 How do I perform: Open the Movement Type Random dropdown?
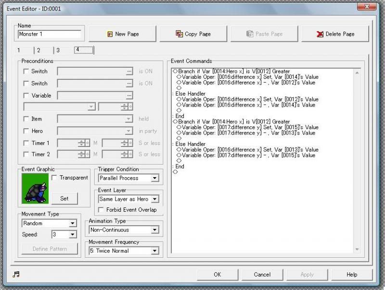point(72,223)
